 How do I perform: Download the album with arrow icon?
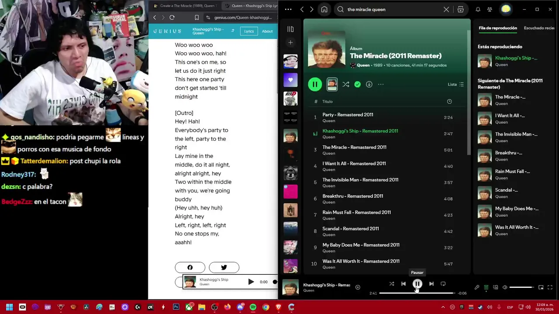coord(369,84)
